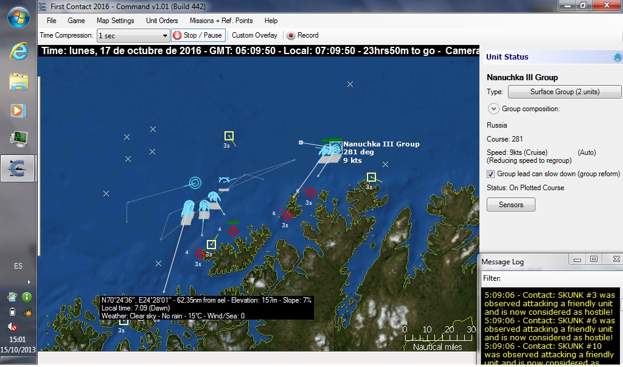
Task: Open the Map Settings menu
Action: pyautogui.click(x=115, y=21)
